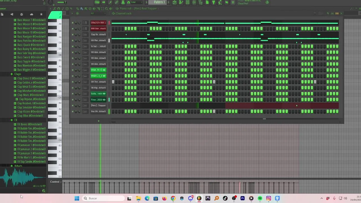Mute the [Perc] Trapper channel
The width and height of the screenshot is (361, 203).
72,105
